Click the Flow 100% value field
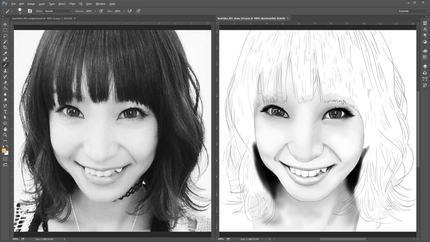Screen dimensions: 430x242 click(118, 11)
